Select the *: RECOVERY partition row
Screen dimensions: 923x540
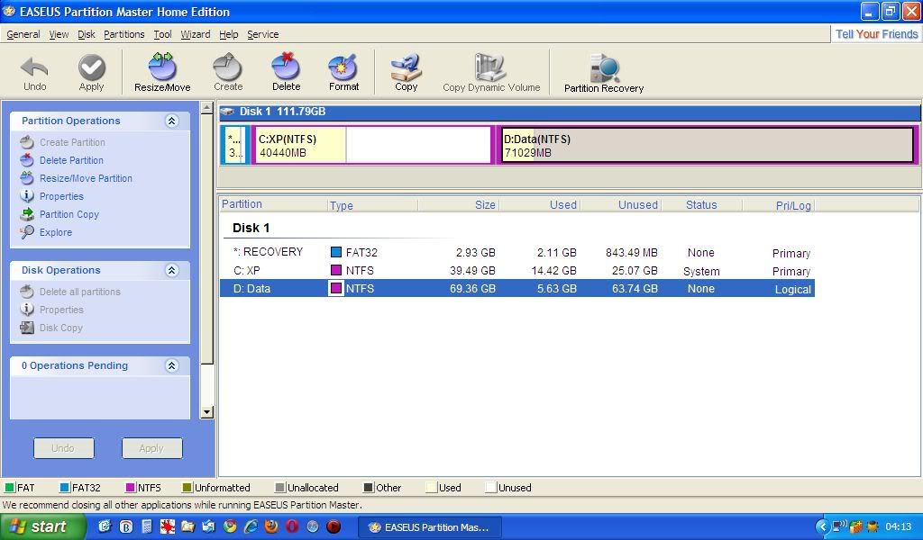pyautogui.click(x=516, y=252)
